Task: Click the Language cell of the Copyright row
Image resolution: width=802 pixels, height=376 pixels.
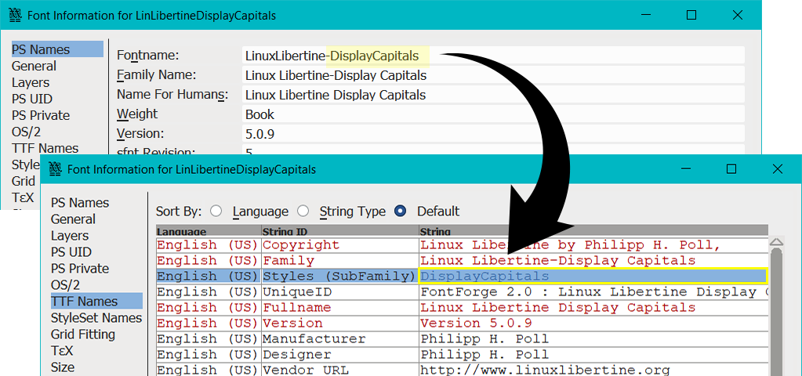Action: [x=209, y=244]
